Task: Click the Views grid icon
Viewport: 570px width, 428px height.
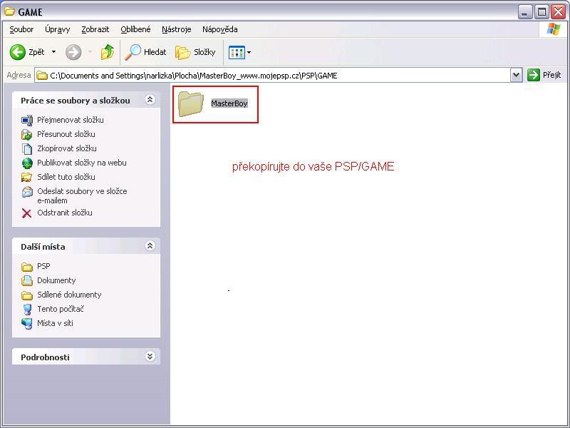Action: click(236, 52)
